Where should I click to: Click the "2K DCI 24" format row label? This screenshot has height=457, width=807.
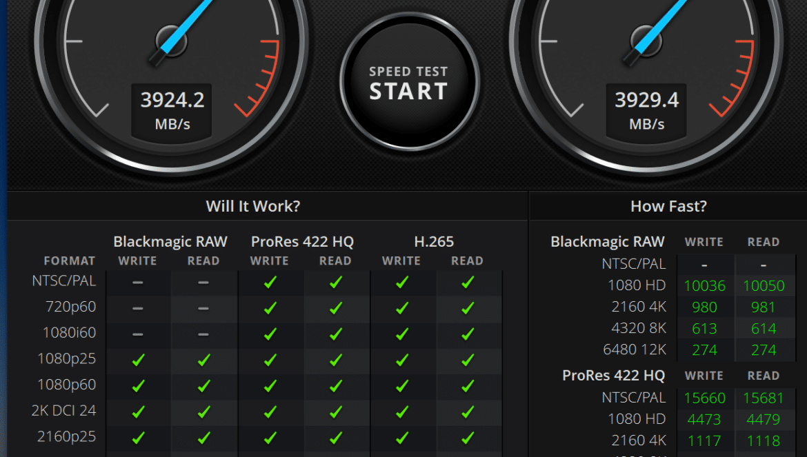pyautogui.click(x=64, y=410)
